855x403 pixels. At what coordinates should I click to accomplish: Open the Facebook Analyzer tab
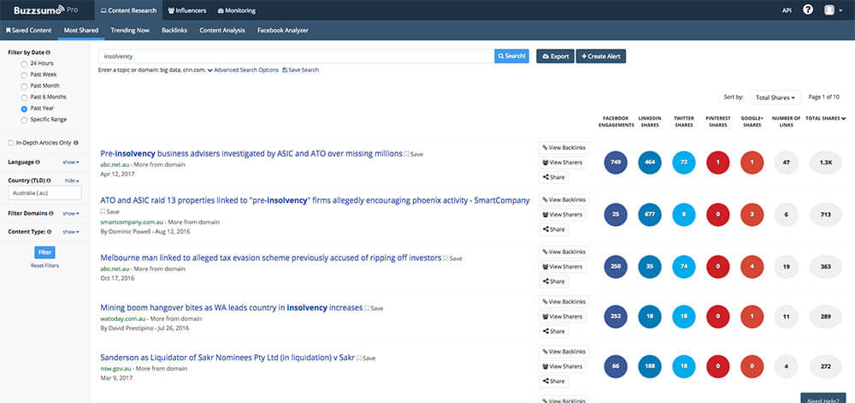282,31
